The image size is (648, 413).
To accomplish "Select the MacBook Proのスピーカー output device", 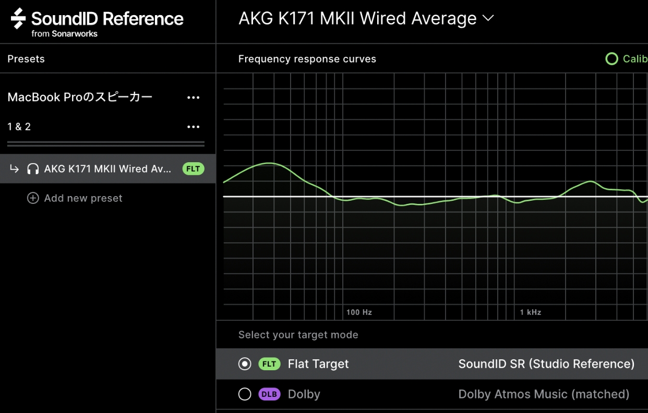I will point(80,98).
